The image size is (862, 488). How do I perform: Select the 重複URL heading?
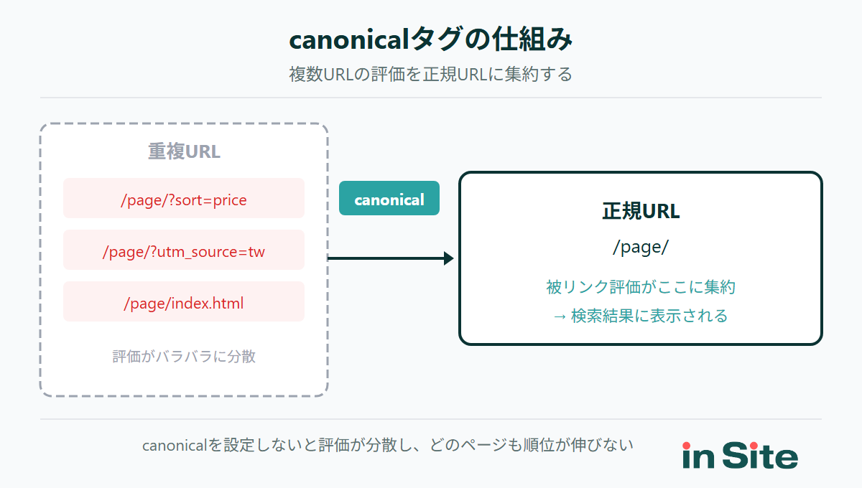[x=184, y=151]
